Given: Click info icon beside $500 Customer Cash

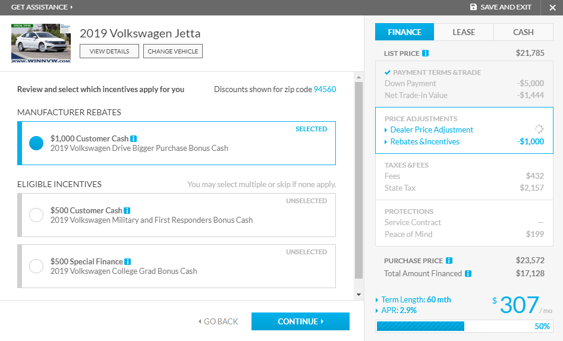Looking at the screenshot, I should point(127,211).
